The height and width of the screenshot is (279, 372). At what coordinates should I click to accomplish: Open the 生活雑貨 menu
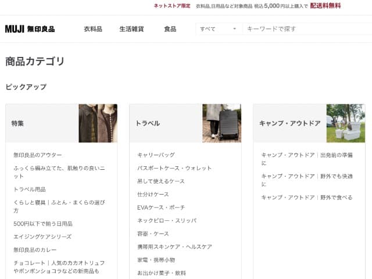click(x=132, y=29)
